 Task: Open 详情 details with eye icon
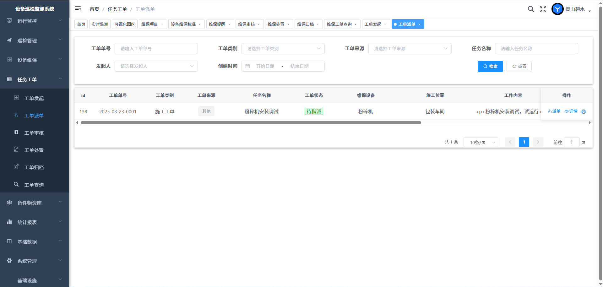571,111
